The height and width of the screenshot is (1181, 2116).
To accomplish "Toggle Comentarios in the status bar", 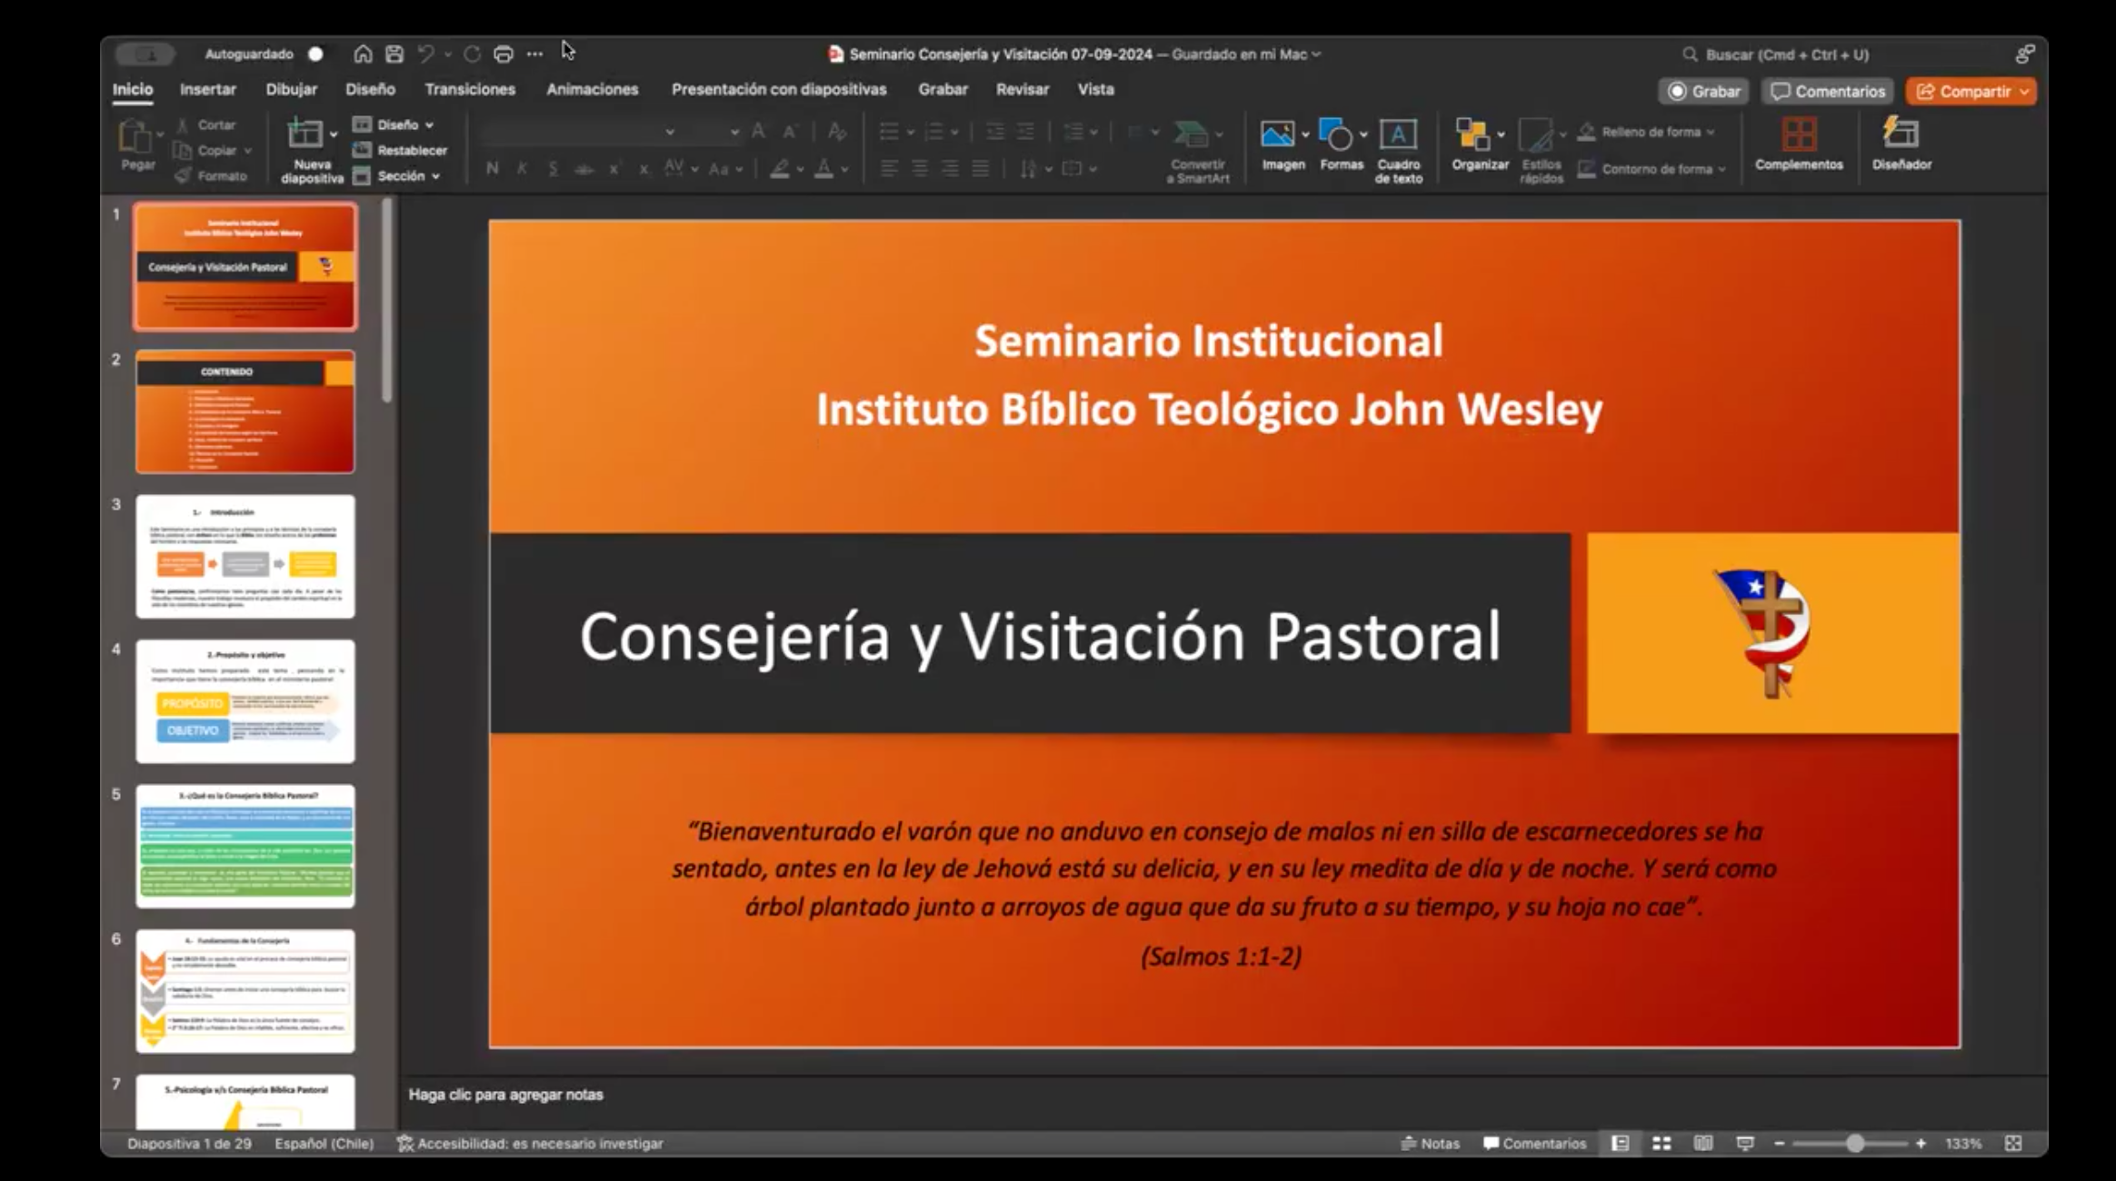I will 1534,1144.
